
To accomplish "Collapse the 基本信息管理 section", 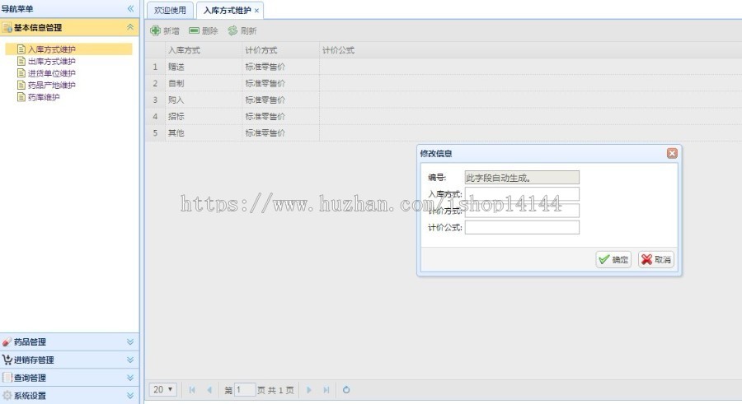I will pos(130,27).
